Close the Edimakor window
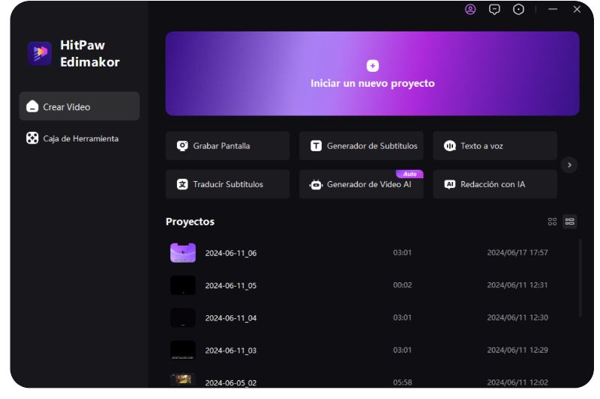Screen dimensions: 600x399 [577, 9]
